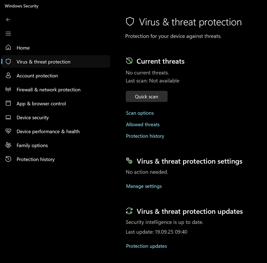This screenshot has width=267, height=263.
Task: Click the Home house icon
Action: pyautogui.click(x=8, y=48)
